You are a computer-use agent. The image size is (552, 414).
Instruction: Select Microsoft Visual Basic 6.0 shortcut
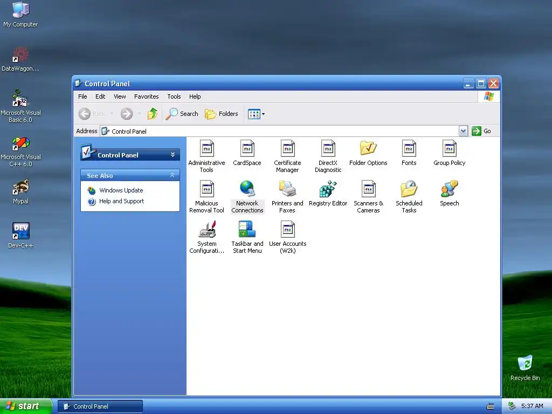coord(20,106)
